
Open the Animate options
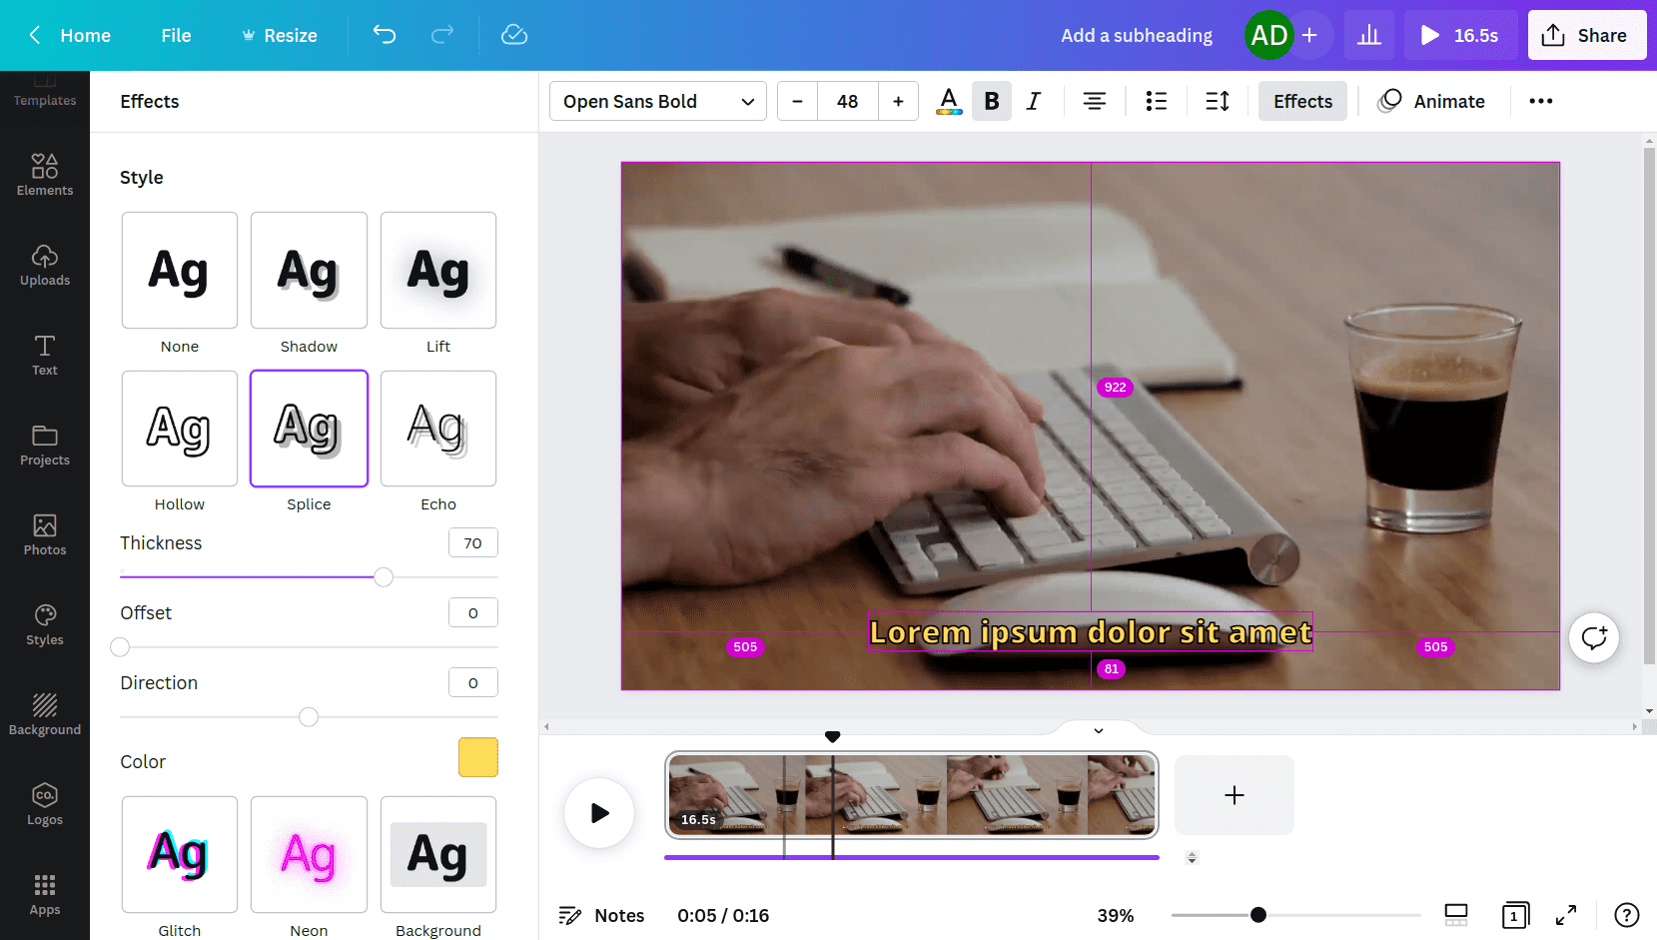point(1431,101)
